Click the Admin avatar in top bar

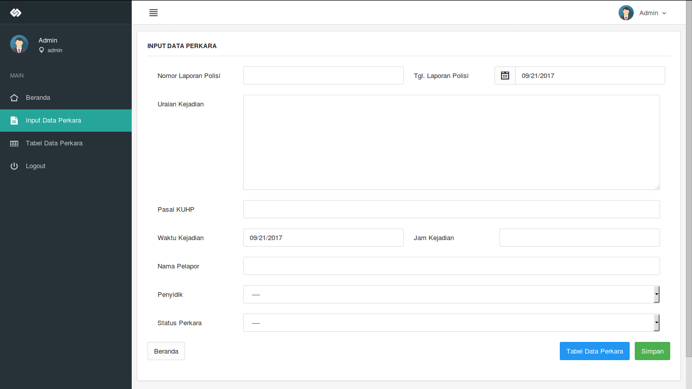626,13
